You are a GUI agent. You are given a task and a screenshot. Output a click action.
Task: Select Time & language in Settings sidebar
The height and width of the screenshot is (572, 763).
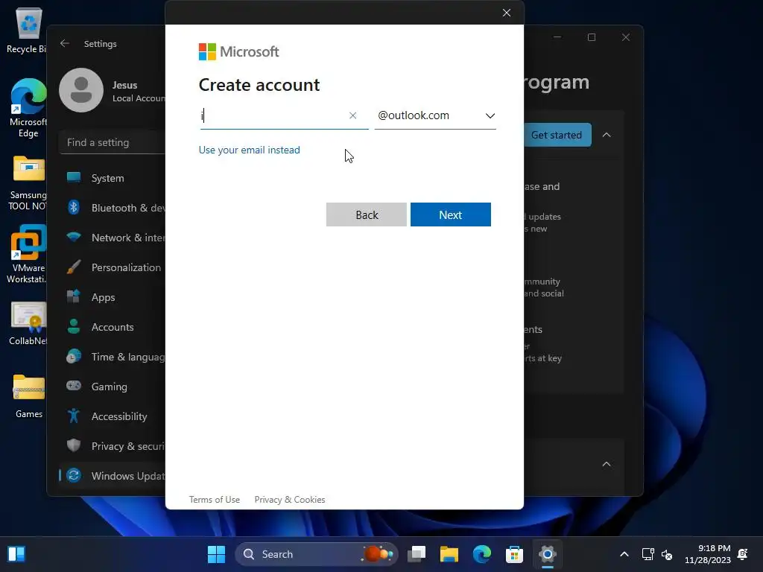(x=112, y=357)
